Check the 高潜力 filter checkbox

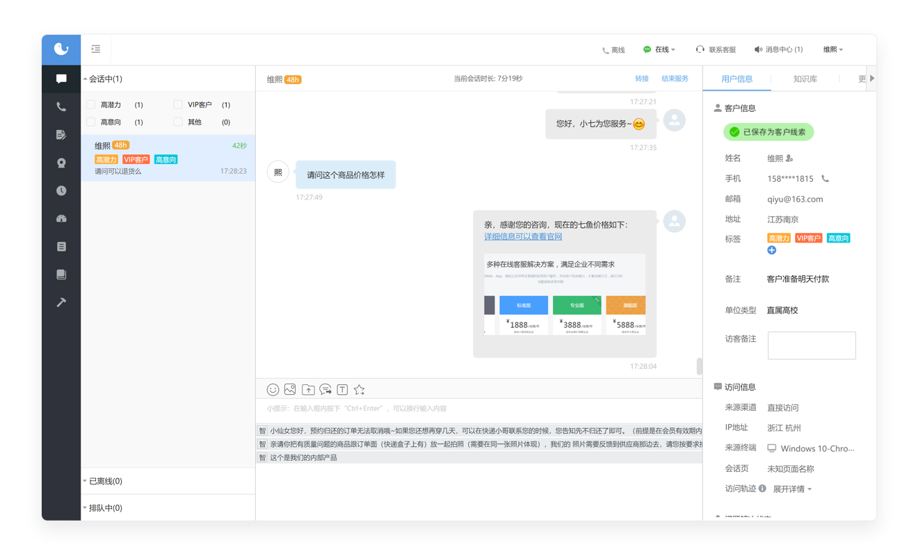(x=91, y=105)
